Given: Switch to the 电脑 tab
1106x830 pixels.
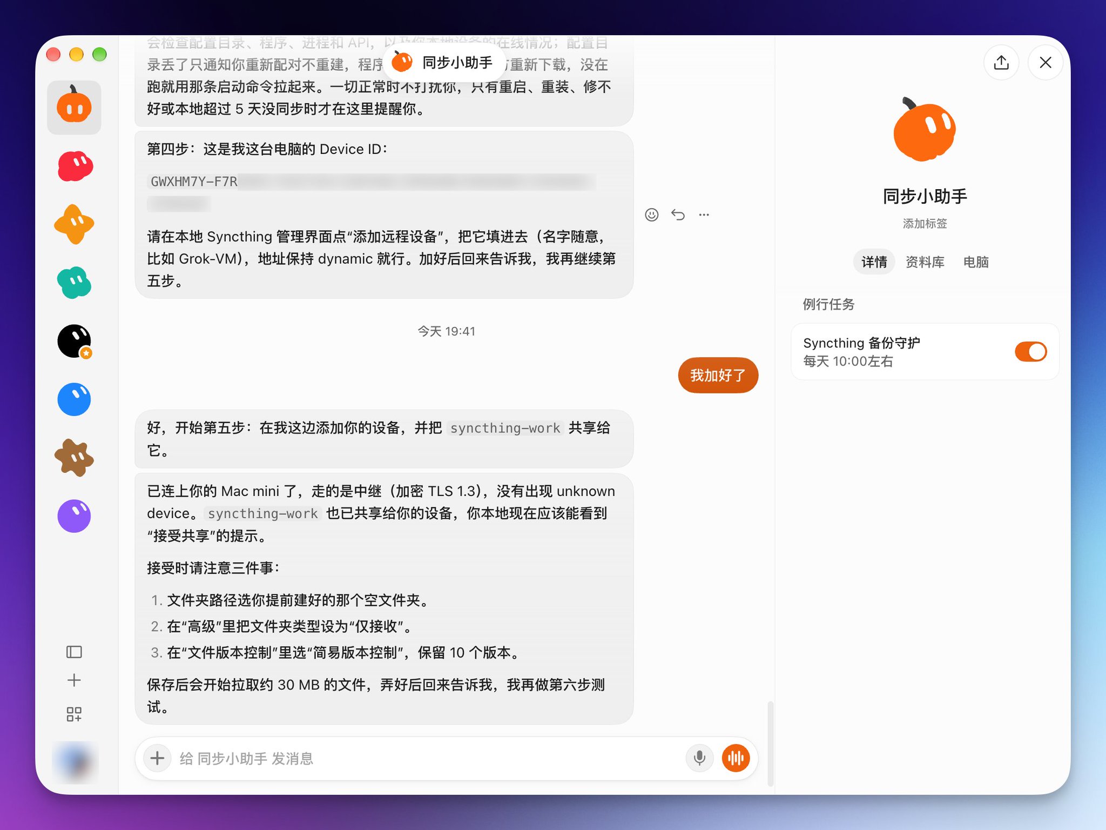Looking at the screenshot, I should (x=976, y=262).
